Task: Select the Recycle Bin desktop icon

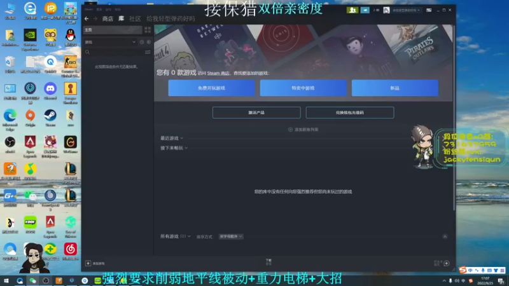Action: point(10,64)
